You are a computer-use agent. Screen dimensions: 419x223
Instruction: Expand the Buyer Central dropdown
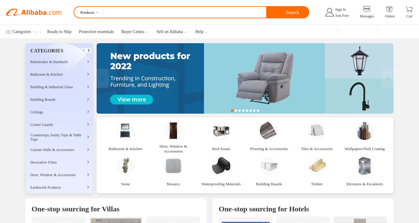(x=135, y=32)
